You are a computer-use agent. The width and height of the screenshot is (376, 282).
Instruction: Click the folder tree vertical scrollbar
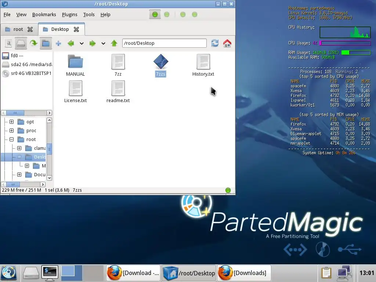click(x=49, y=149)
